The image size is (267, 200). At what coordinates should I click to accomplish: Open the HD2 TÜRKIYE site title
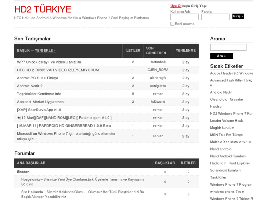43,9
